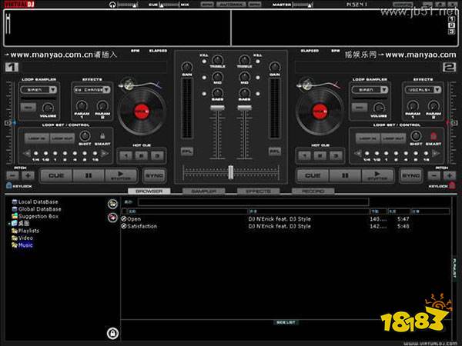
Task: Toggle the left channel Mid kill button
Action: tap(204, 78)
